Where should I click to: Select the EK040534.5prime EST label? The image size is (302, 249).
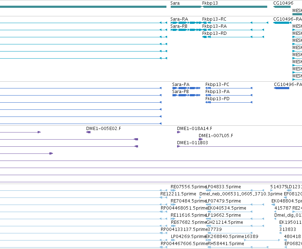pyautogui.click(x=227, y=208)
